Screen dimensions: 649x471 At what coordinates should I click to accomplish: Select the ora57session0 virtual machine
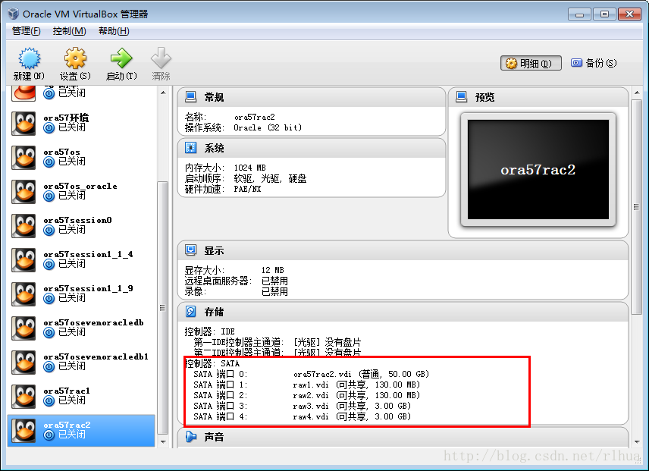pos(82,225)
